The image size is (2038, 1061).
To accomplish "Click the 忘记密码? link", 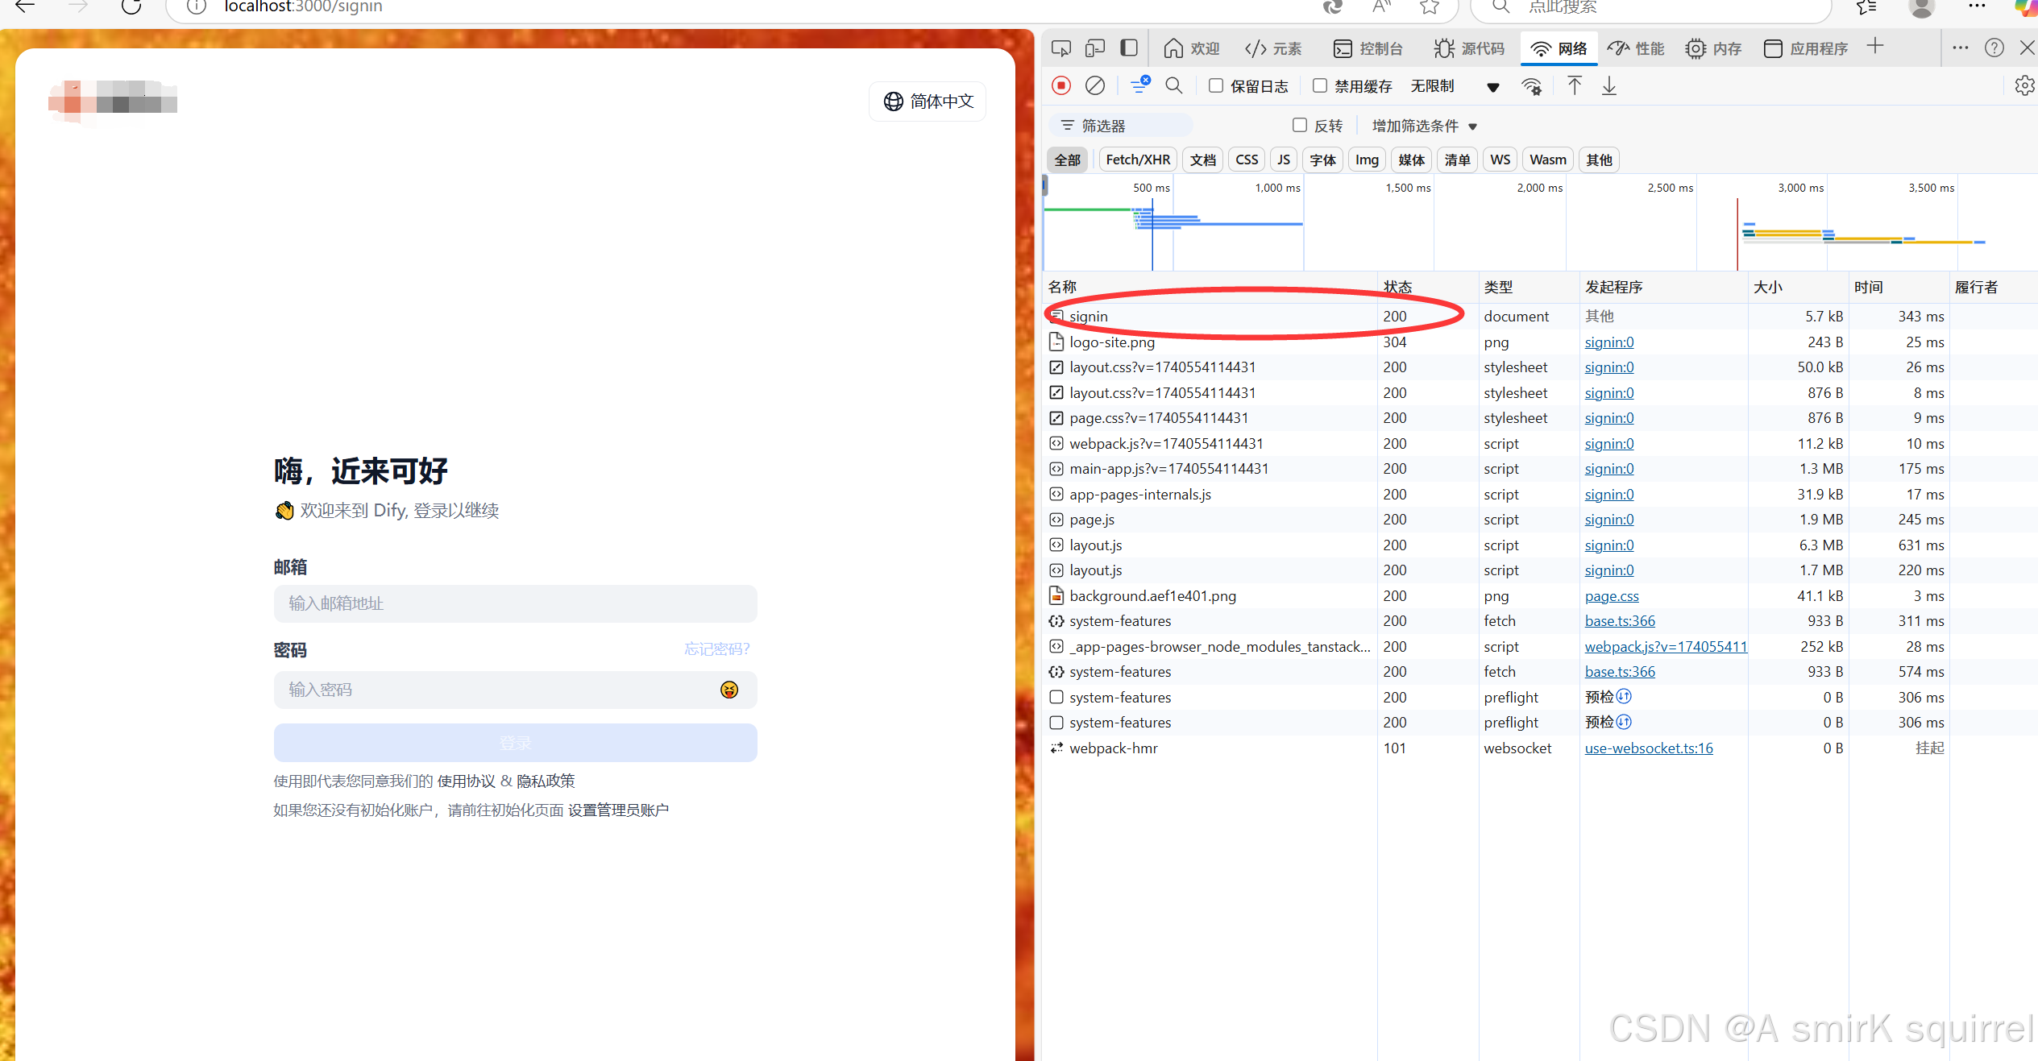I will pyautogui.click(x=716, y=649).
